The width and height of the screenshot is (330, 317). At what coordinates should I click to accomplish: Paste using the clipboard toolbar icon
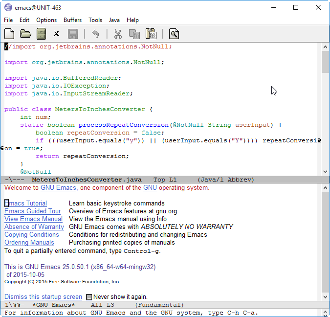pyautogui.click(x=151, y=34)
